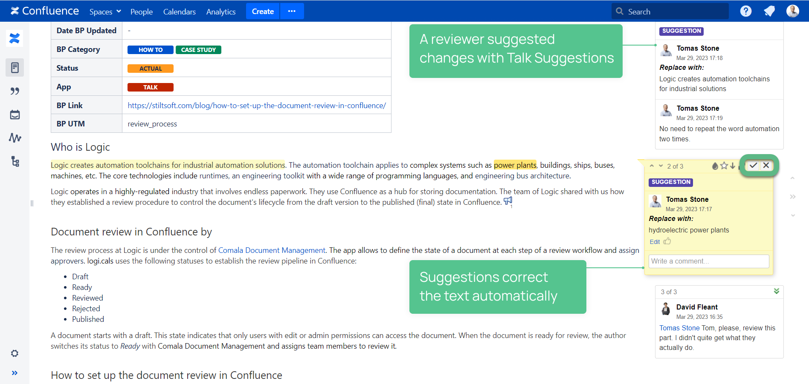Accept the suggestion with checkmark button
Screen dimensions: 809x384
[x=754, y=166]
